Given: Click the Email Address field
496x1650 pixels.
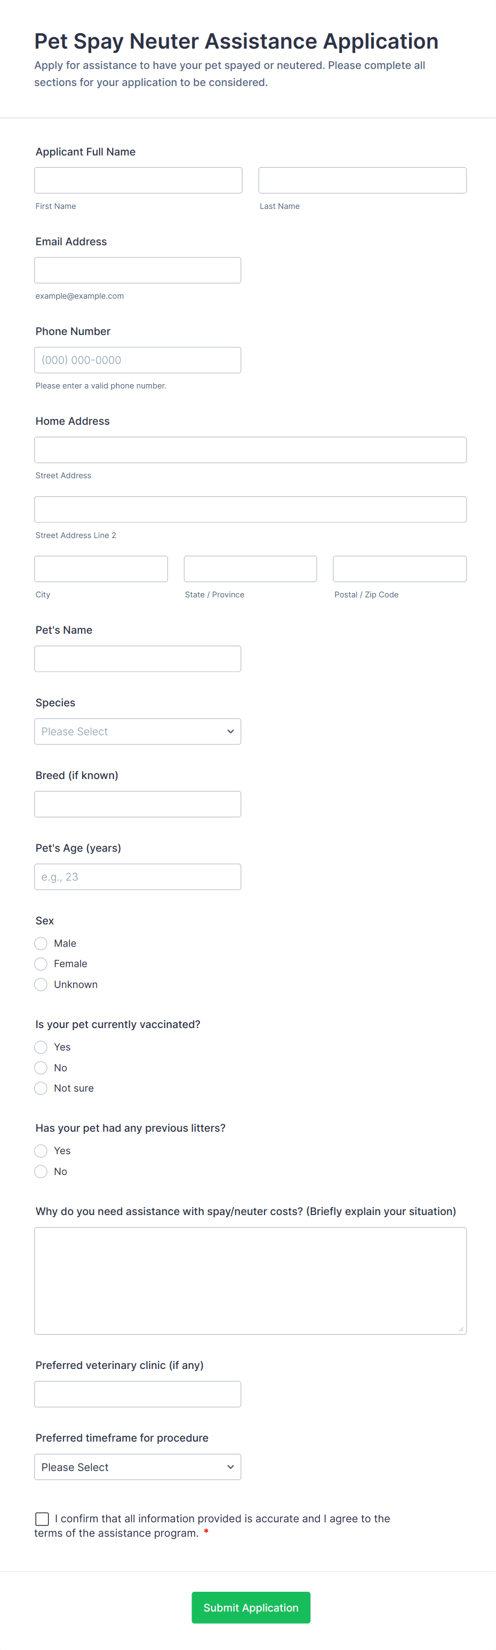Looking at the screenshot, I should pos(138,270).
